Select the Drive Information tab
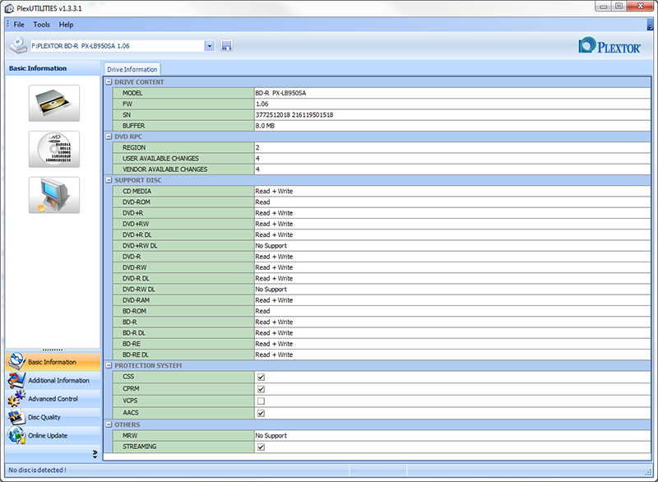Viewport: 658px width, 482px height. point(132,69)
